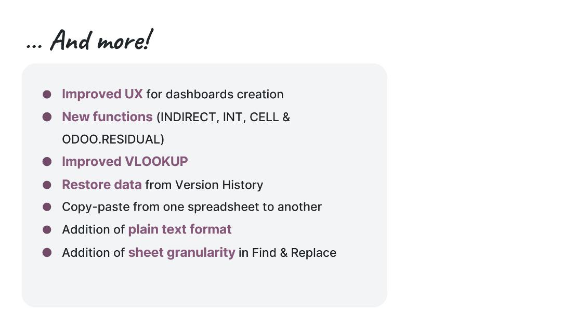Click 'plain text format' highlighted phrase
This screenshot has height=324, width=576.
[180, 229]
